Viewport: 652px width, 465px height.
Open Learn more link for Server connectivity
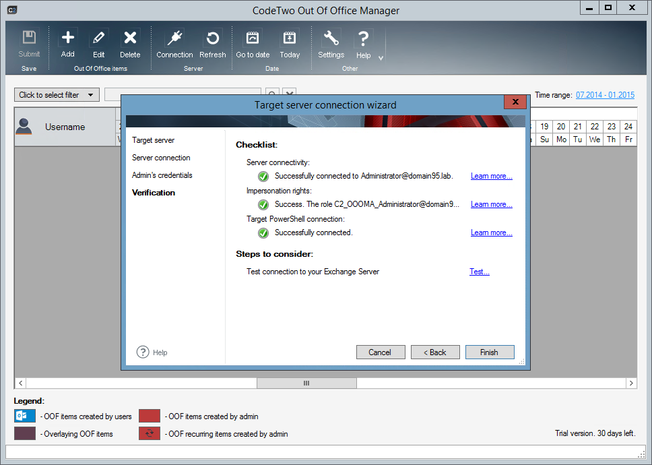click(x=492, y=176)
